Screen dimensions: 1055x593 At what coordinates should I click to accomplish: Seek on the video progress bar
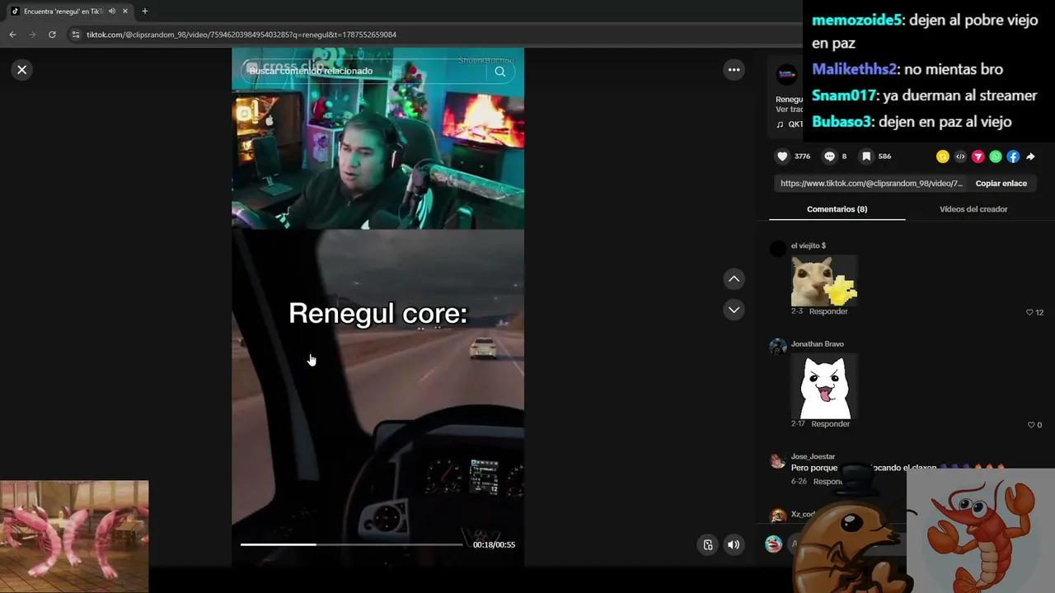click(351, 544)
